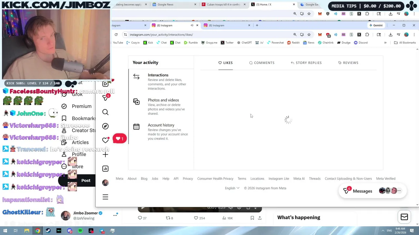Click Instagram create plus icon
Viewport: 419px width, 235px height.
(x=105, y=154)
